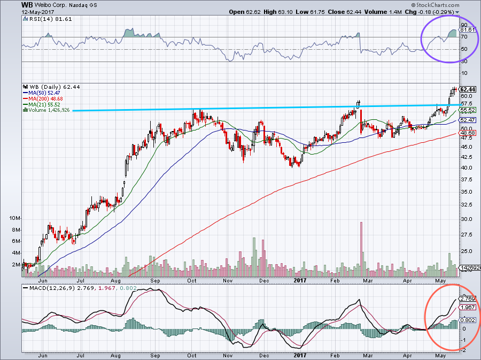This screenshot has height=360, width=481.
Task: Click the 0.802 MACD histogram tag
Action: (x=468, y=320)
